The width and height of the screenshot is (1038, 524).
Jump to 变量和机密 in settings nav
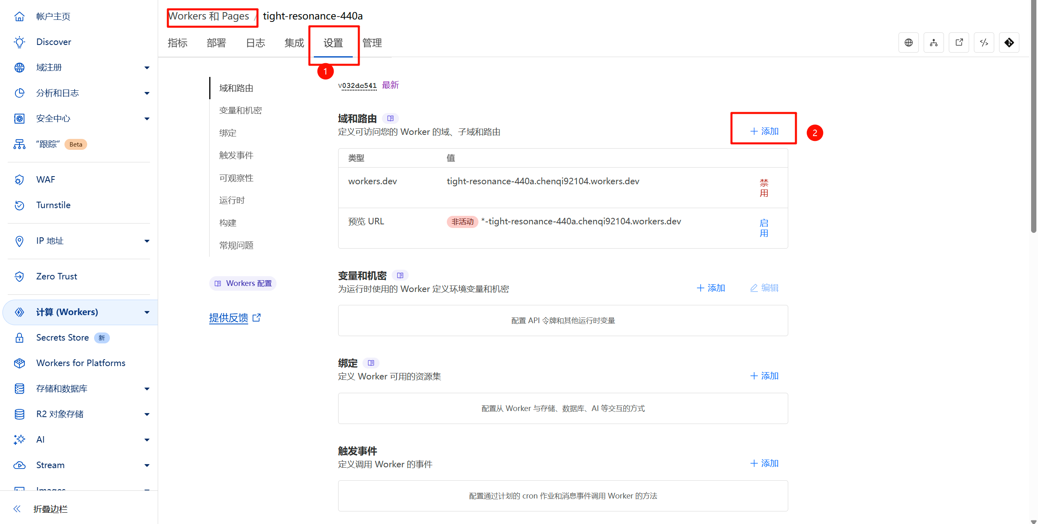pyautogui.click(x=240, y=111)
